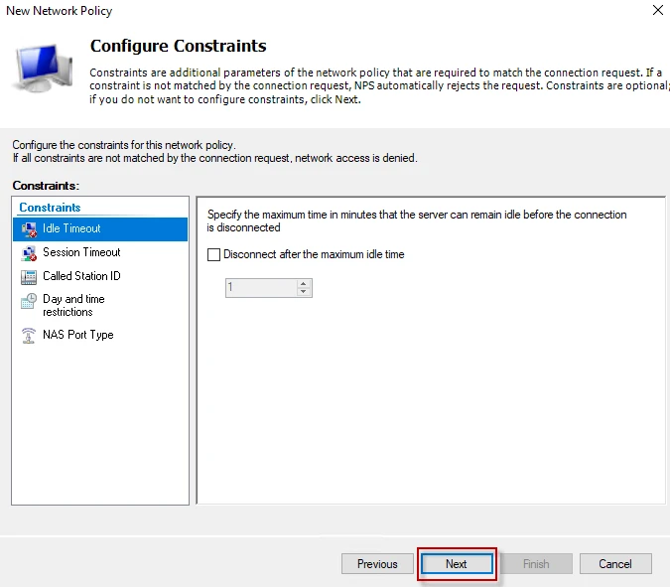Enable Disconnect after the maximum idle time
This screenshot has height=587, width=670.
click(x=213, y=254)
